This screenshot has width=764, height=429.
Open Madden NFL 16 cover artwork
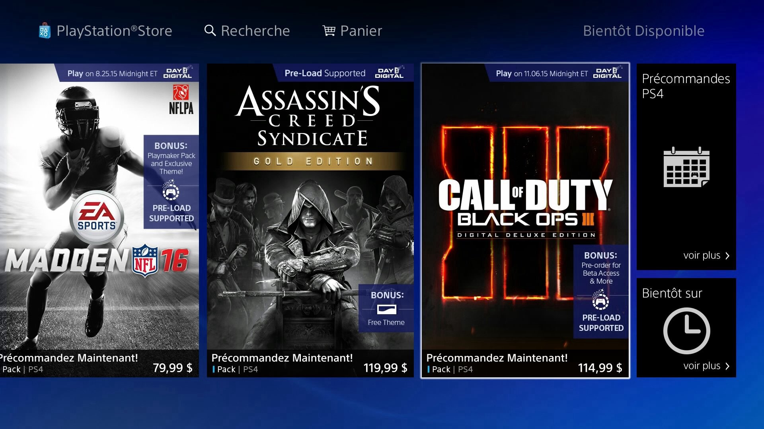pos(99,207)
